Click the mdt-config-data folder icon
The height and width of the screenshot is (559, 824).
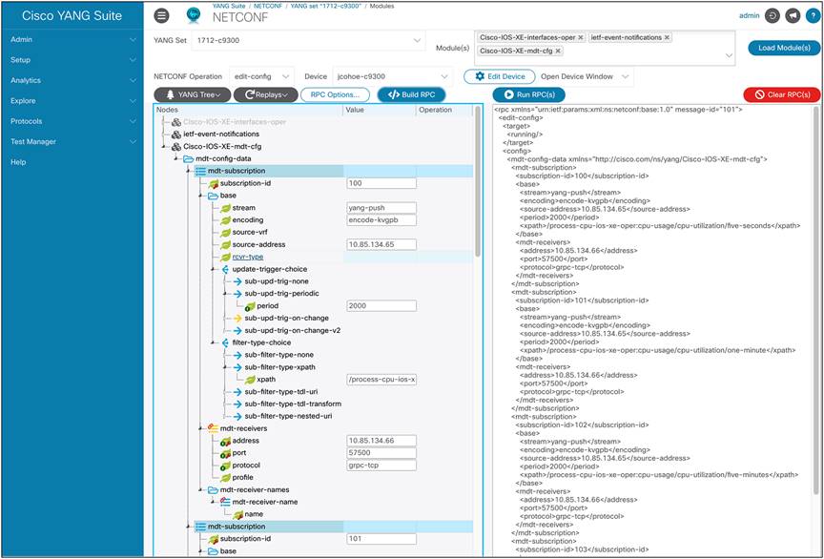click(x=188, y=158)
